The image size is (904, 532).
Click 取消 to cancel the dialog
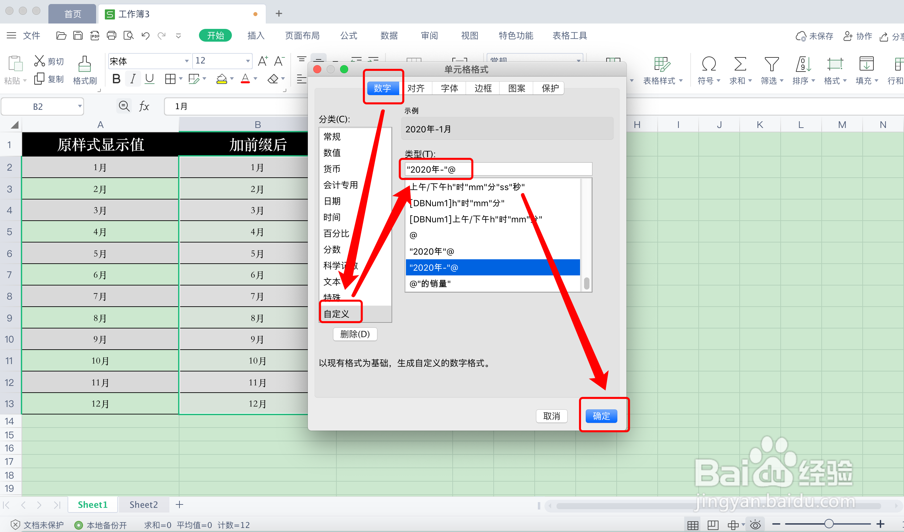[x=552, y=416]
